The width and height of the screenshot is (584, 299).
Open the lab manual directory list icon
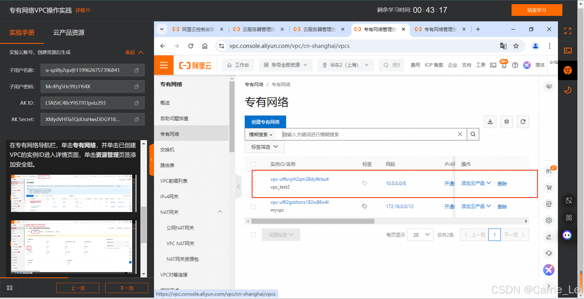pos(10,288)
